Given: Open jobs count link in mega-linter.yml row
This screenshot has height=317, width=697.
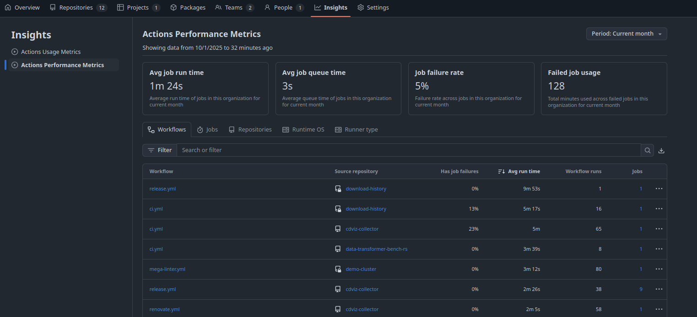Looking at the screenshot, I should click(641, 269).
